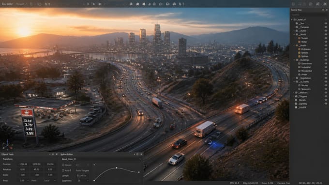This screenshot has width=329, height=185.
Task: Click the Splines node icon
Action: [x=299, y=56]
